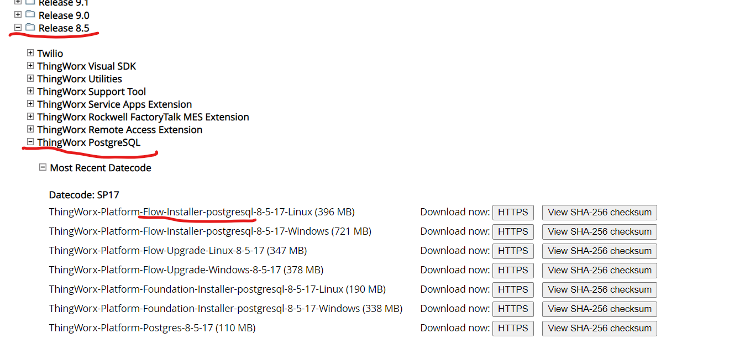Image resolution: width=750 pixels, height=349 pixels.
Task: Expand the ThingWorx Service Apps Extension node
Action: click(x=30, y=104)
